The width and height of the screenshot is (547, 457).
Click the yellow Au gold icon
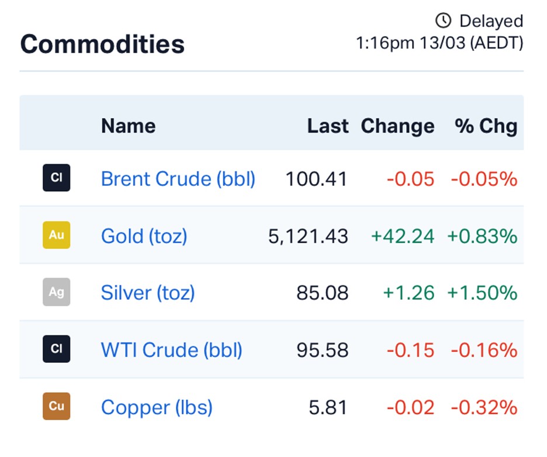pos(56,235)
